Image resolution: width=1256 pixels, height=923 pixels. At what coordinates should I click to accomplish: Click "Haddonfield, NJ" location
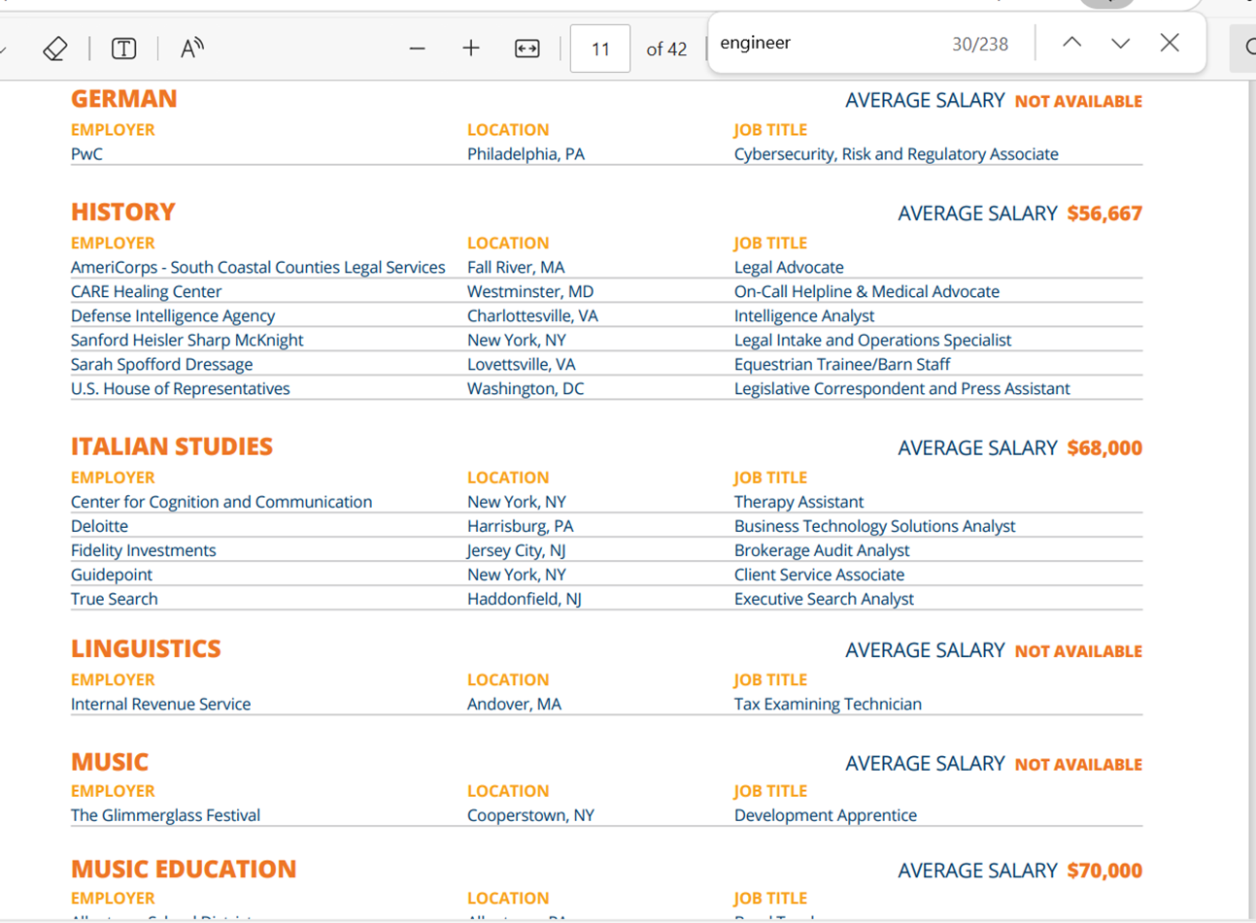(525, 599)
